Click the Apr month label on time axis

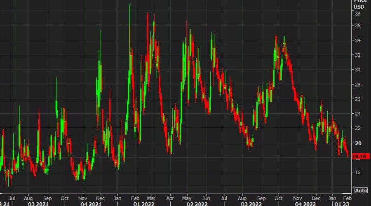point(170,197)
